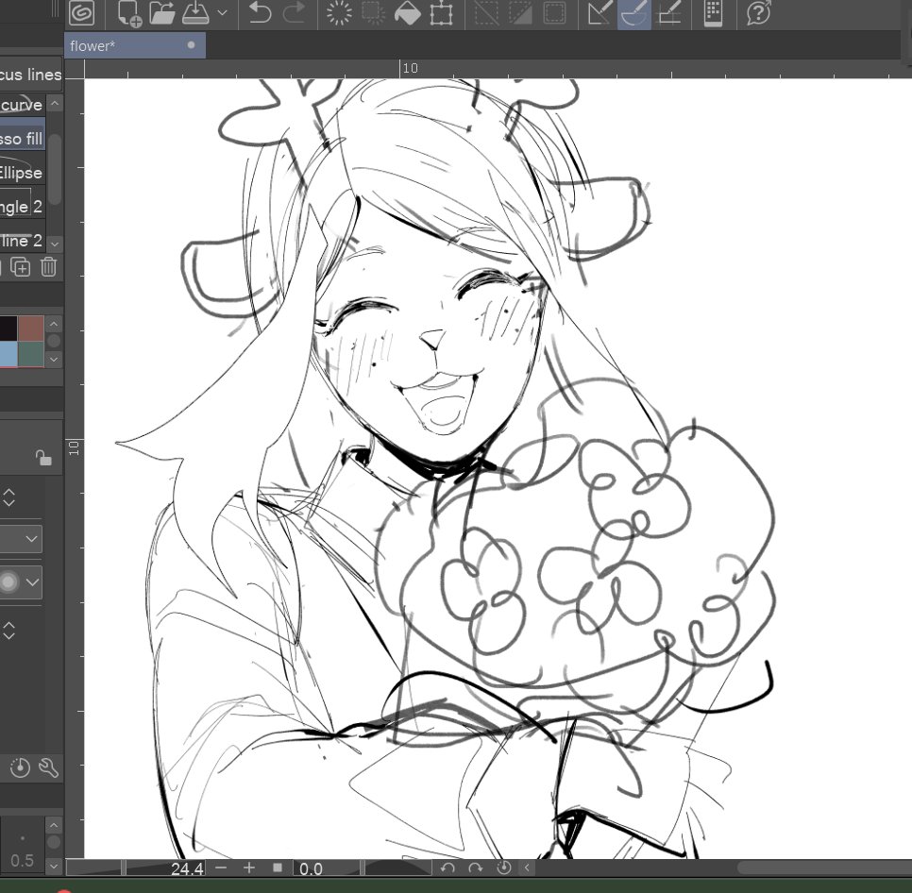
Task: Click color set up arrow
Action: [x=54, y=324]
